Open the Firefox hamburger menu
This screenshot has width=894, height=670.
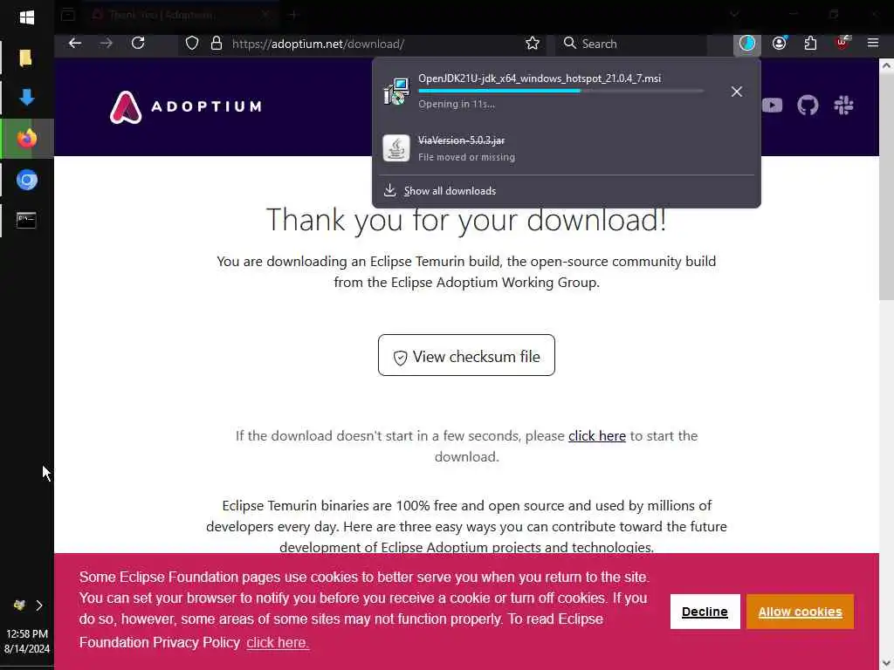(x=873, y=43)
